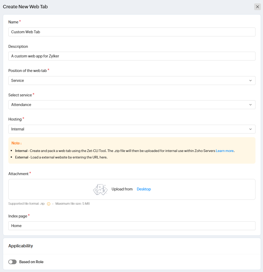Viewport: 263px width, 272px height.
Task: Open the Position of the web tab dropdown
Action: pos(132,81)
